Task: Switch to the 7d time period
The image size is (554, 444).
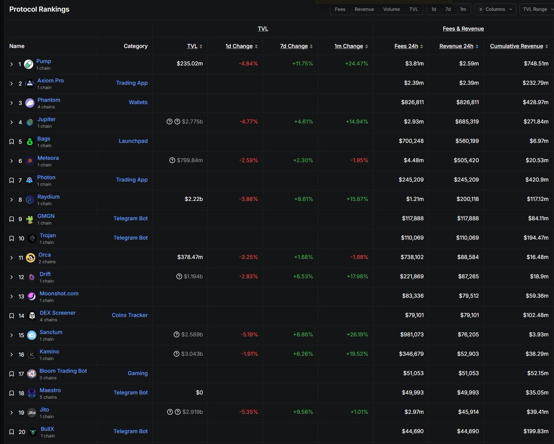Action: coord(448,9)
